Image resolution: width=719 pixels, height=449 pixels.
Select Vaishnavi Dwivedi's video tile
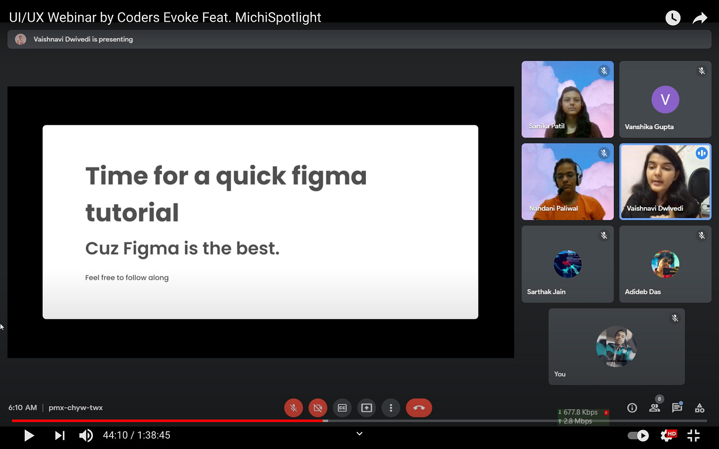(x=665, y=182)
